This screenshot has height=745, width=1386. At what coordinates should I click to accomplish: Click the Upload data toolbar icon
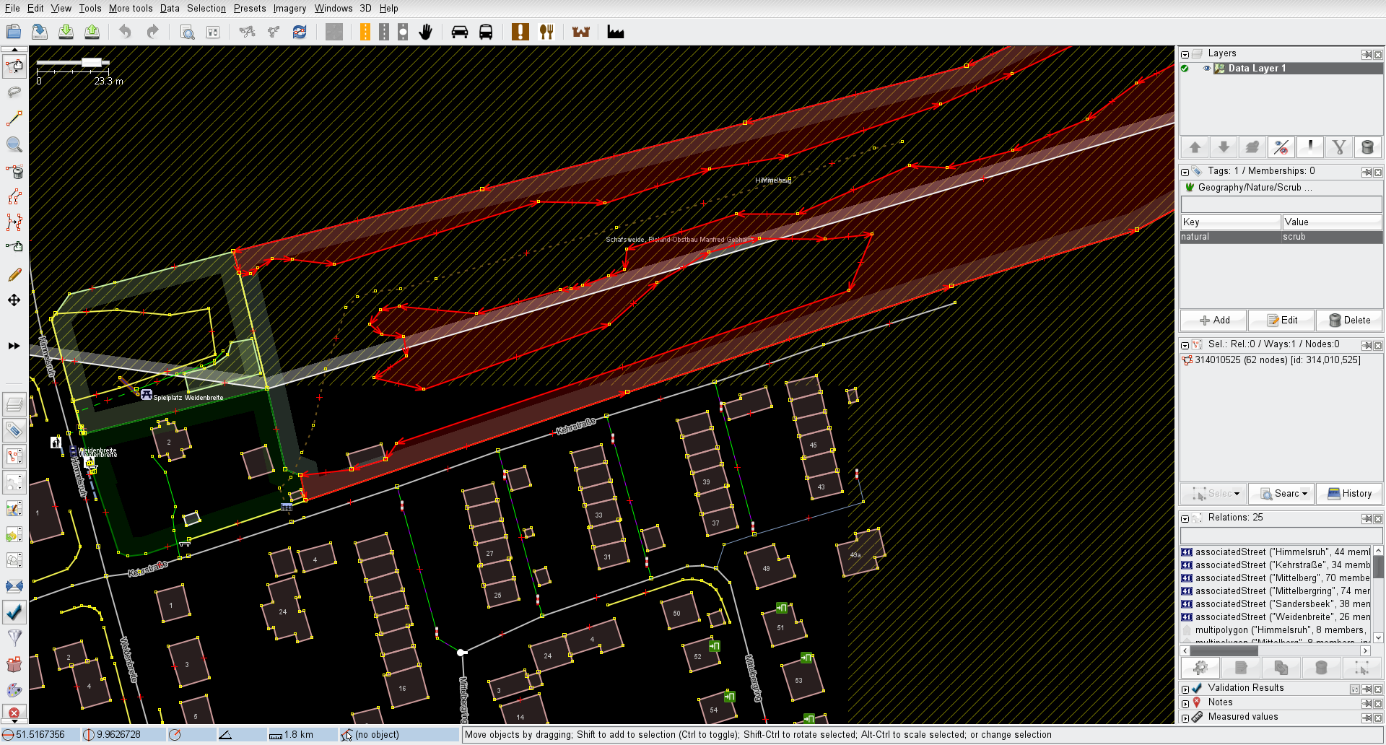point(92,32)
